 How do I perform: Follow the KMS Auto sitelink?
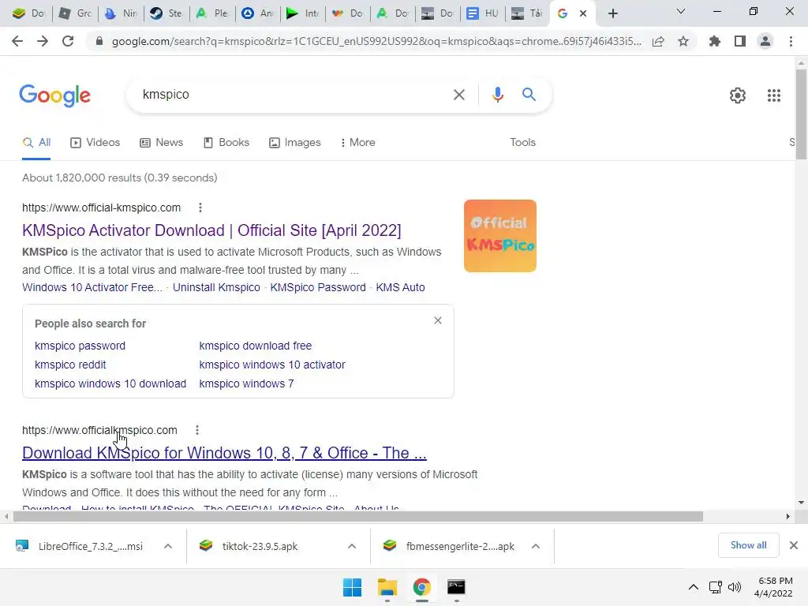pyautogui.click(x=400, y=287)
